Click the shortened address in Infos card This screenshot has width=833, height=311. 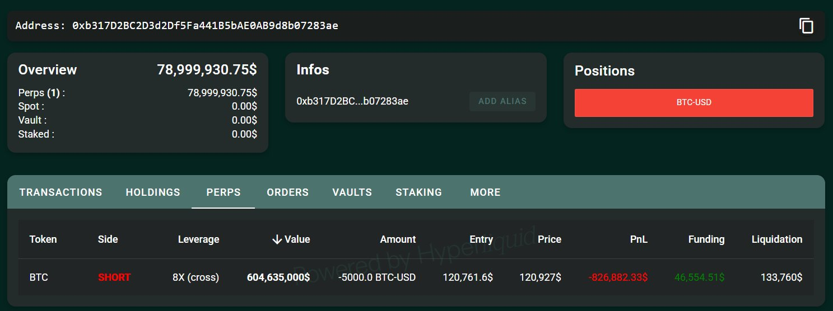[352, 101]
